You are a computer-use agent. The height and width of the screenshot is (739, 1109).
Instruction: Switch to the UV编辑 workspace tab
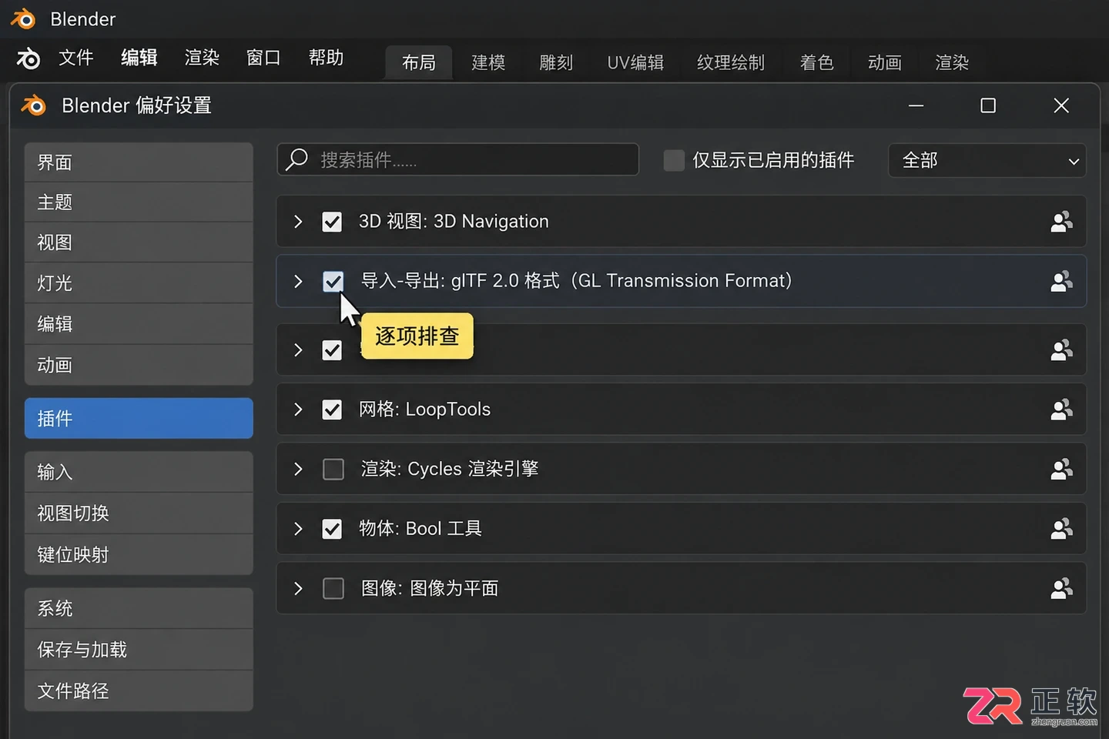click(x=635, y=62)
